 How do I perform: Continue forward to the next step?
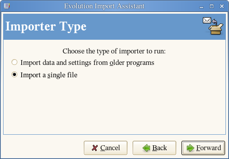coord(203,148)
